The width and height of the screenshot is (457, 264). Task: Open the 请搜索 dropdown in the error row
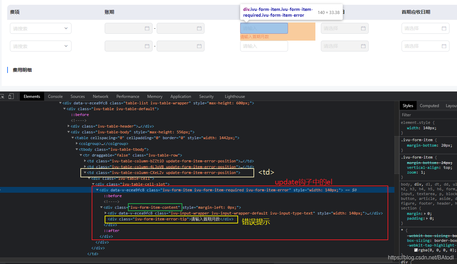click(41, 28)
